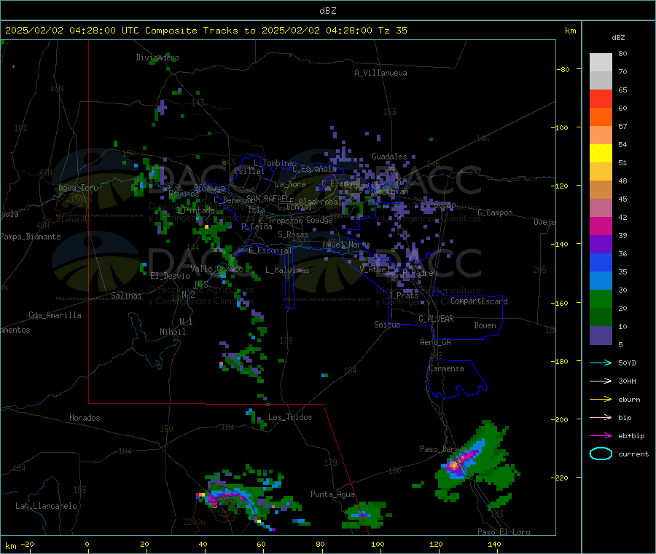Click the Los_Toldos map label
This screenshot has height=554, width=656.
pos(290,417)
